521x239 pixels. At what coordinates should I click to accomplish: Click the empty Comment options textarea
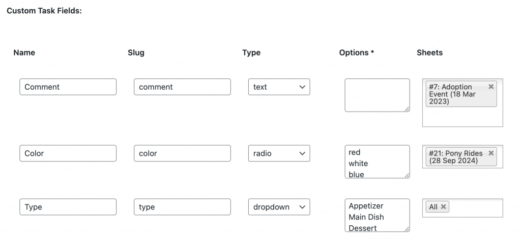377,95
